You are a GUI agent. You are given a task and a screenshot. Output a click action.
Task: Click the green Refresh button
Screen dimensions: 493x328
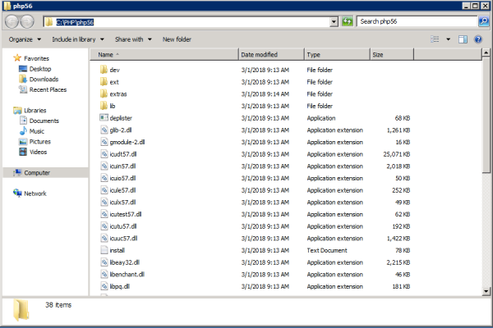click(x=347, y=21)
